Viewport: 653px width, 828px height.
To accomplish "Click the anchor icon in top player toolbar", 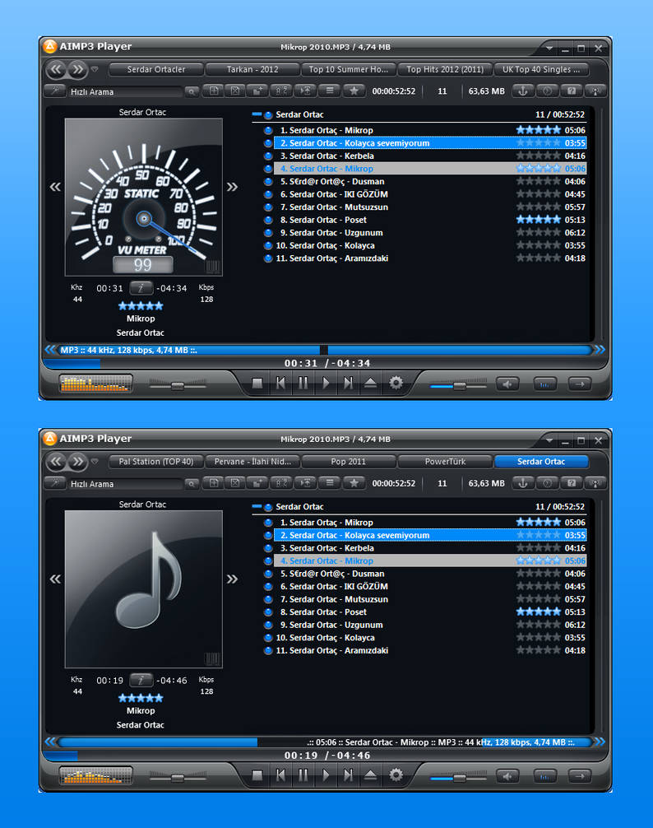I will tap(523, 91).
